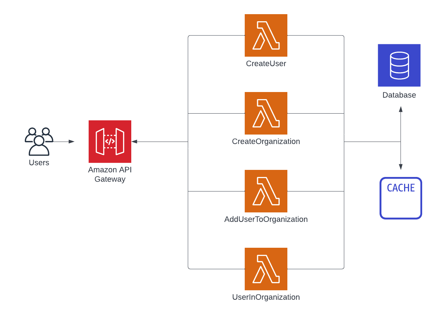Select the CreateOrganization Lambda icon
447x315 pixels.
pyautogui.click(x=266, y=113)
